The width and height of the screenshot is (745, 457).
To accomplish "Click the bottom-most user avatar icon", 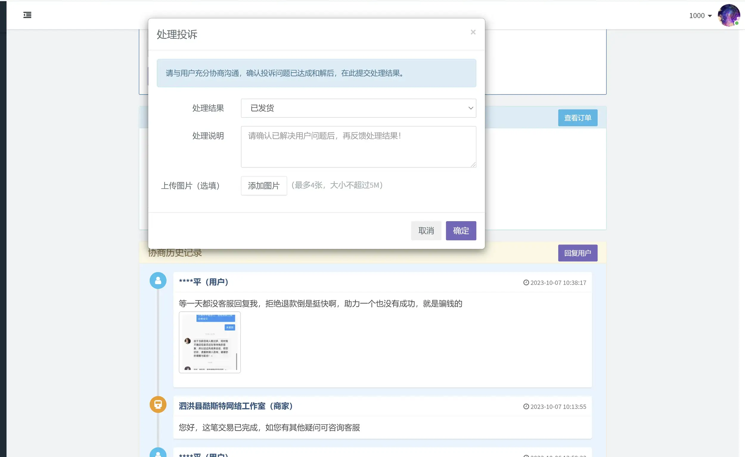I will pos(158,454).
